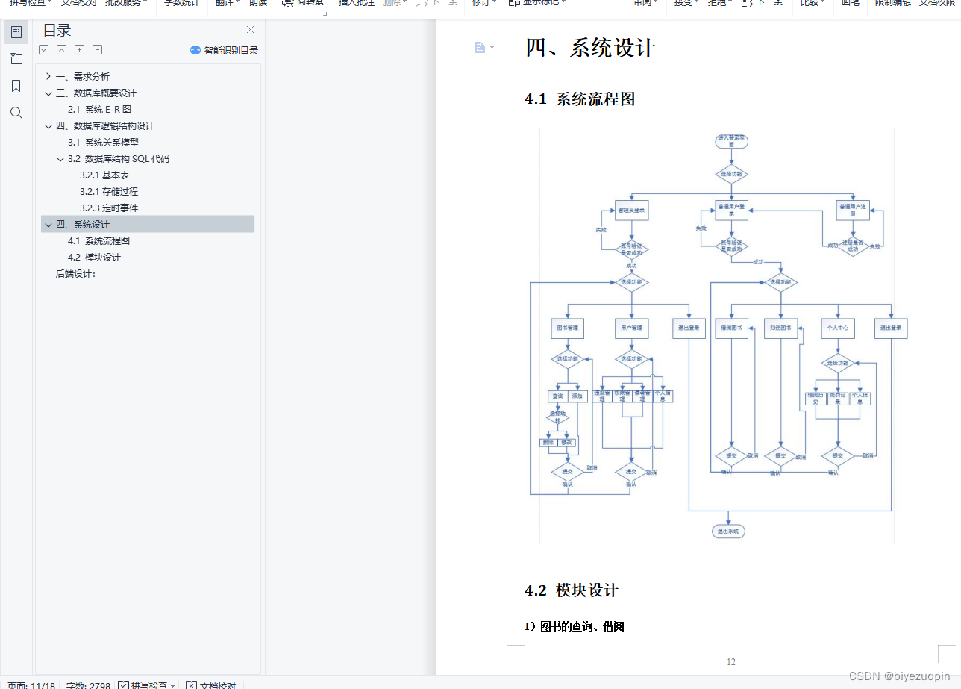961x689 pixels.
Task: Click the minus box icon in 目录 toolbar
Action: click(x=97, y=50)
